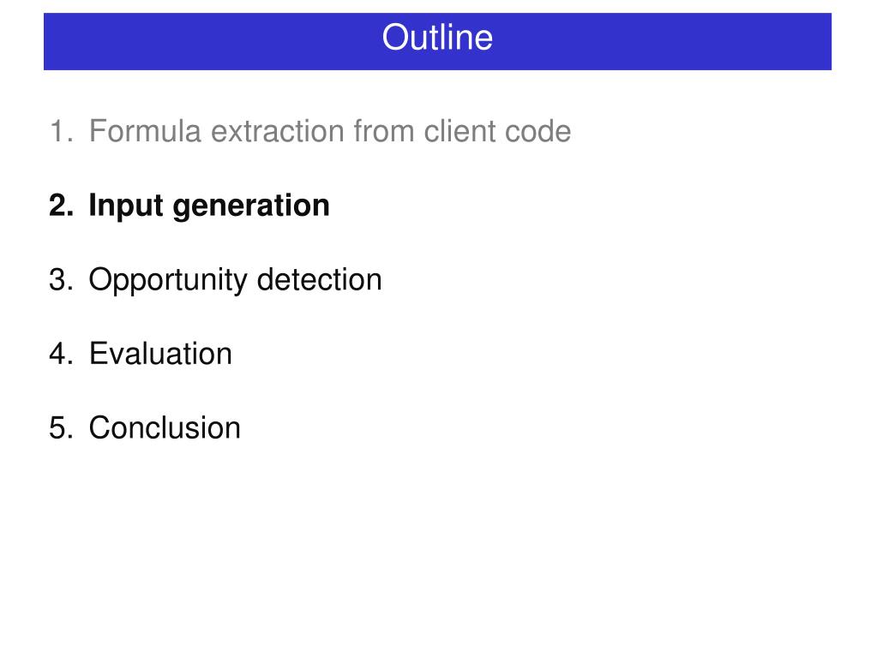Select the bold number 2 list marker
This screenshot has height=657, width=877.
(61, 206)
